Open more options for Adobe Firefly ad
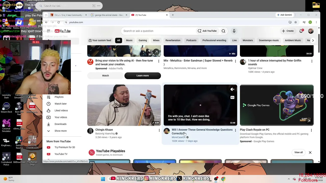This screenshot has height=183, width=326. tap(159, 61)
